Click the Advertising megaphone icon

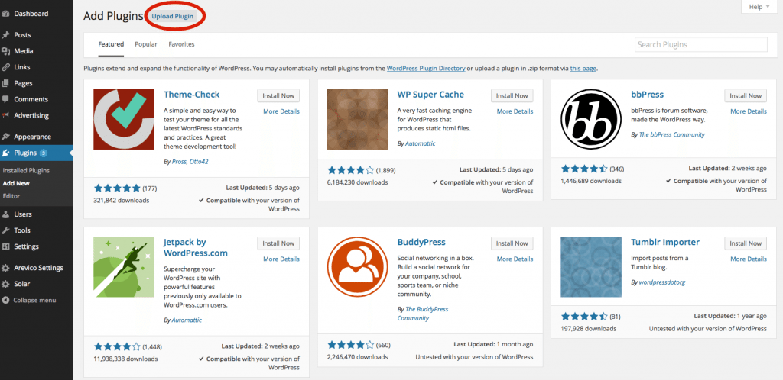(x=6, y=115)
